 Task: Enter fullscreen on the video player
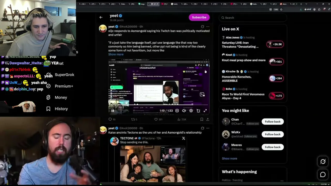(x=205, y=111)
